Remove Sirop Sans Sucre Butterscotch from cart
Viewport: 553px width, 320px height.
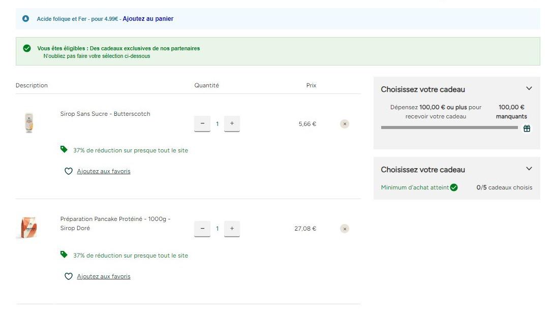pos(345,124)
